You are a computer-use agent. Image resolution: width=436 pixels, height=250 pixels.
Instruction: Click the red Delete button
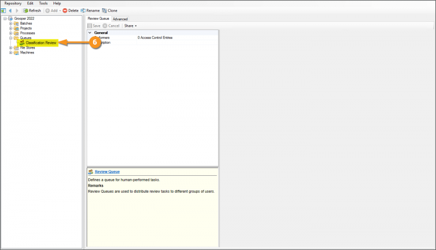pyautogui.click(x=71, y=10)
